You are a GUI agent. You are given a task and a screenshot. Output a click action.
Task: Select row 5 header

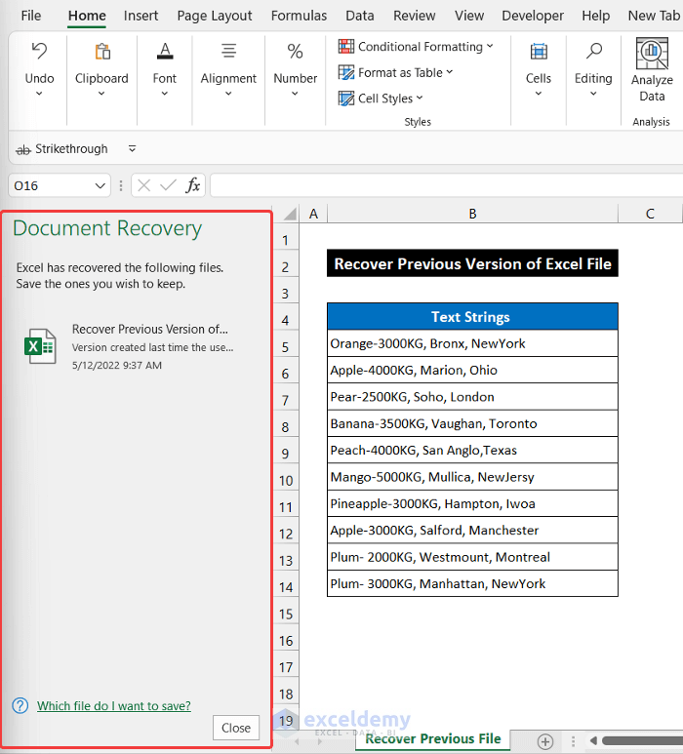(x=286, y=346)
